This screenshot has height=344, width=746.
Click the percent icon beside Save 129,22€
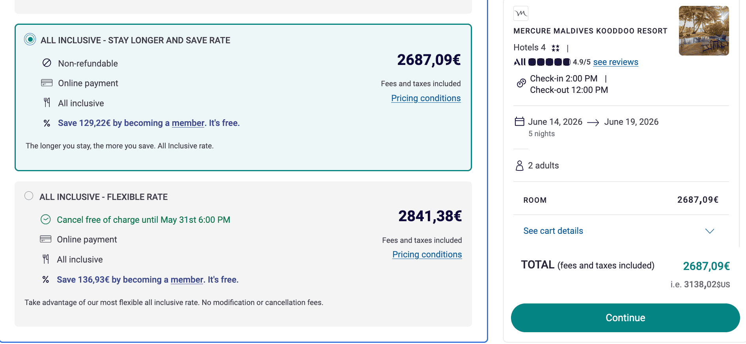pyautogui.click(x=47, y=123)
